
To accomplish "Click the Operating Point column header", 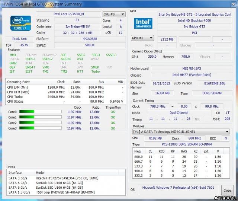I will coord(24,82).
